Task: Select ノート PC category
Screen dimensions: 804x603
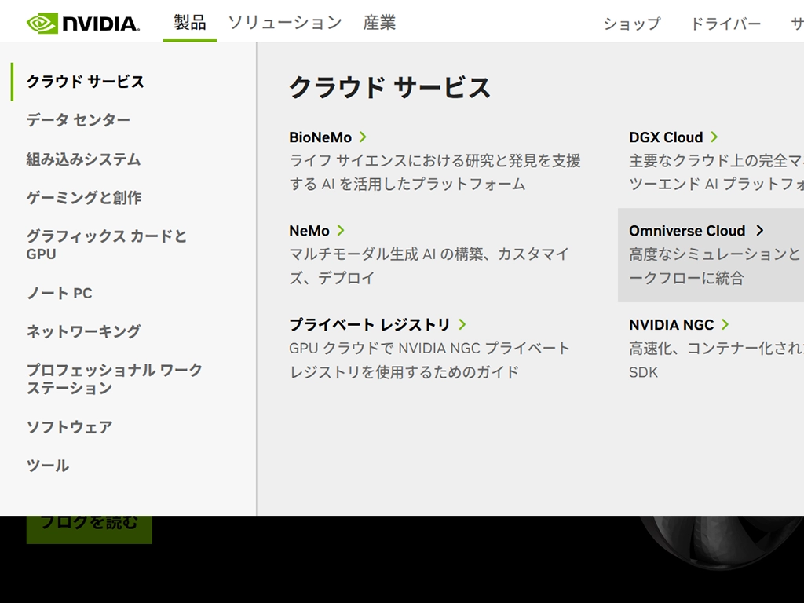Action: [x=59, y=293]
